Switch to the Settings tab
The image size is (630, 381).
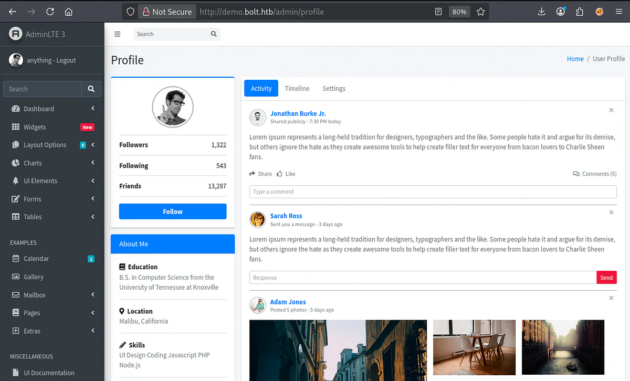(334, 88)
